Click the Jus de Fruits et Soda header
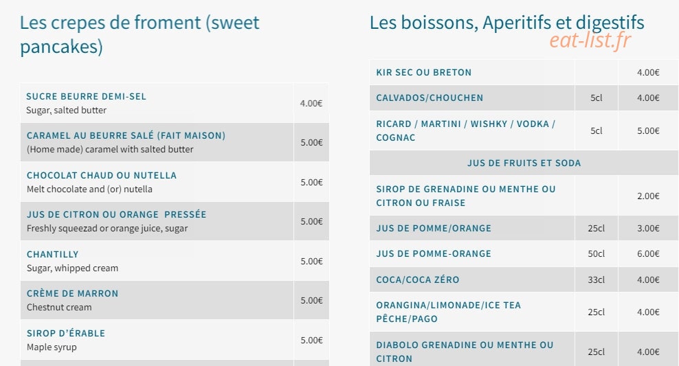Screen dimensions: 679x366 coord(524,163)
